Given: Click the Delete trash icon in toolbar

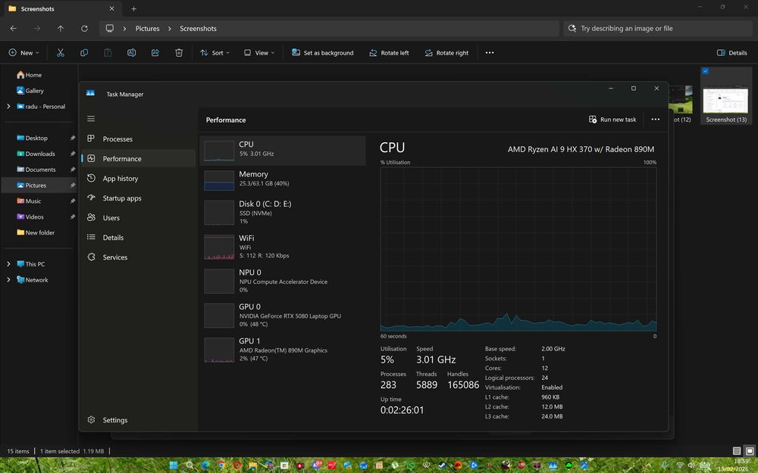Looking at the screenshot, I should pyautogui.click(x=179, y=53).
